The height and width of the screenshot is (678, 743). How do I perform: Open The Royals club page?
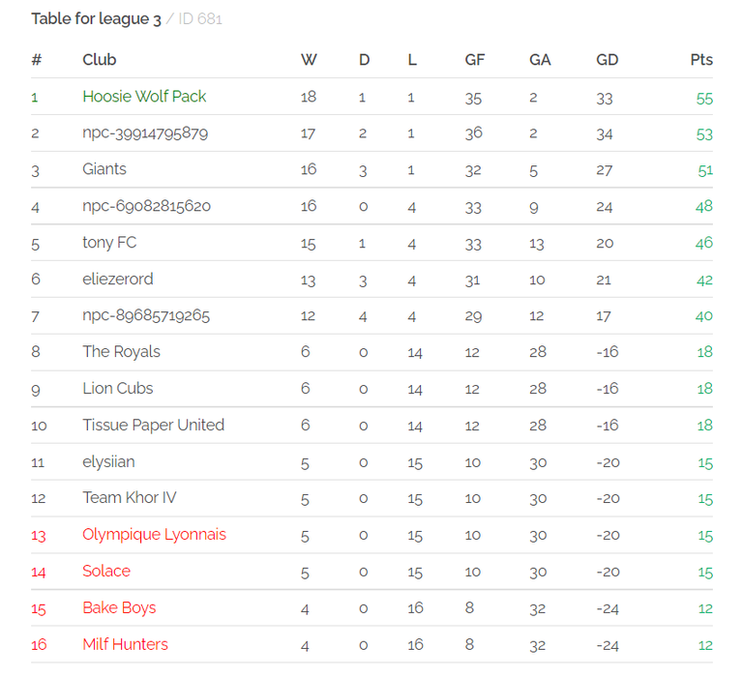pyautogui.click(x=121, y=352)
